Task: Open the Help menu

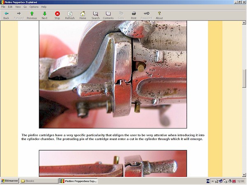Action: tap(44, 7)
